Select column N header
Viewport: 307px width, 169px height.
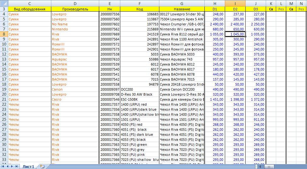(x=301, y=3)
